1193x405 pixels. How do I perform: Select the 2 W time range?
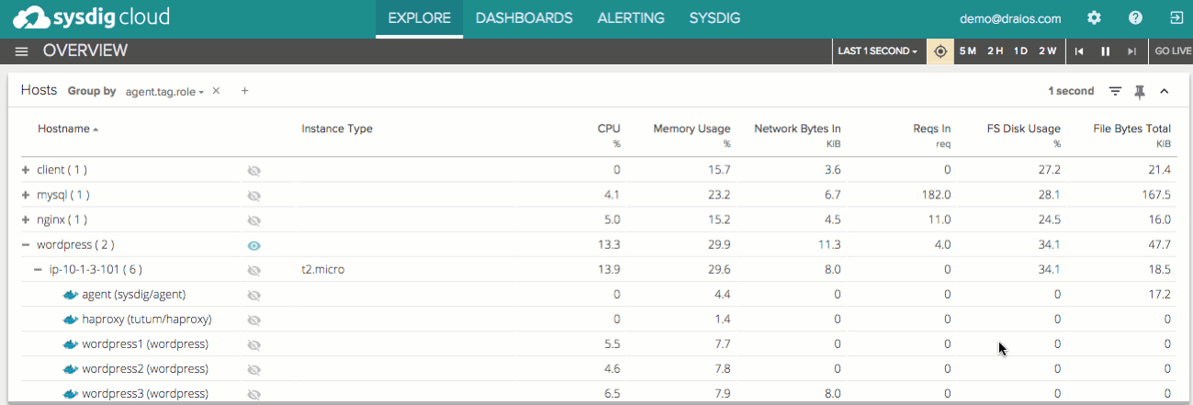click(x=1047, y=51)
